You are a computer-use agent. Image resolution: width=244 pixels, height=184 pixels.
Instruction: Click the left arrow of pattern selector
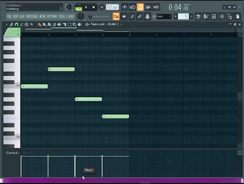[175, 16]
